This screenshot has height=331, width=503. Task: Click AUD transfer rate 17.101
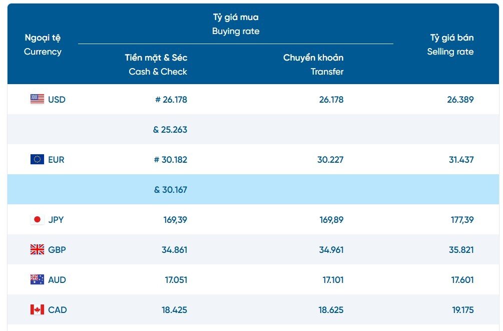pyautogui.click(x=333, y=279)
